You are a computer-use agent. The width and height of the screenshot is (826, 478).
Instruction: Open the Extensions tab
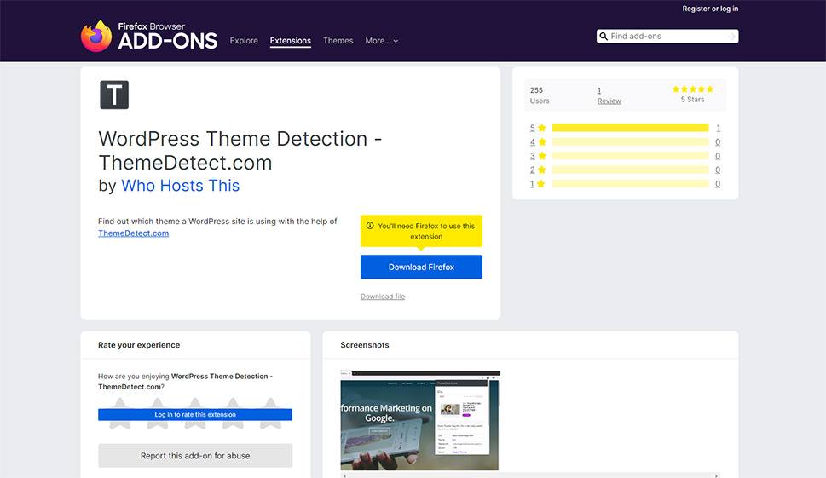point(291,41)
